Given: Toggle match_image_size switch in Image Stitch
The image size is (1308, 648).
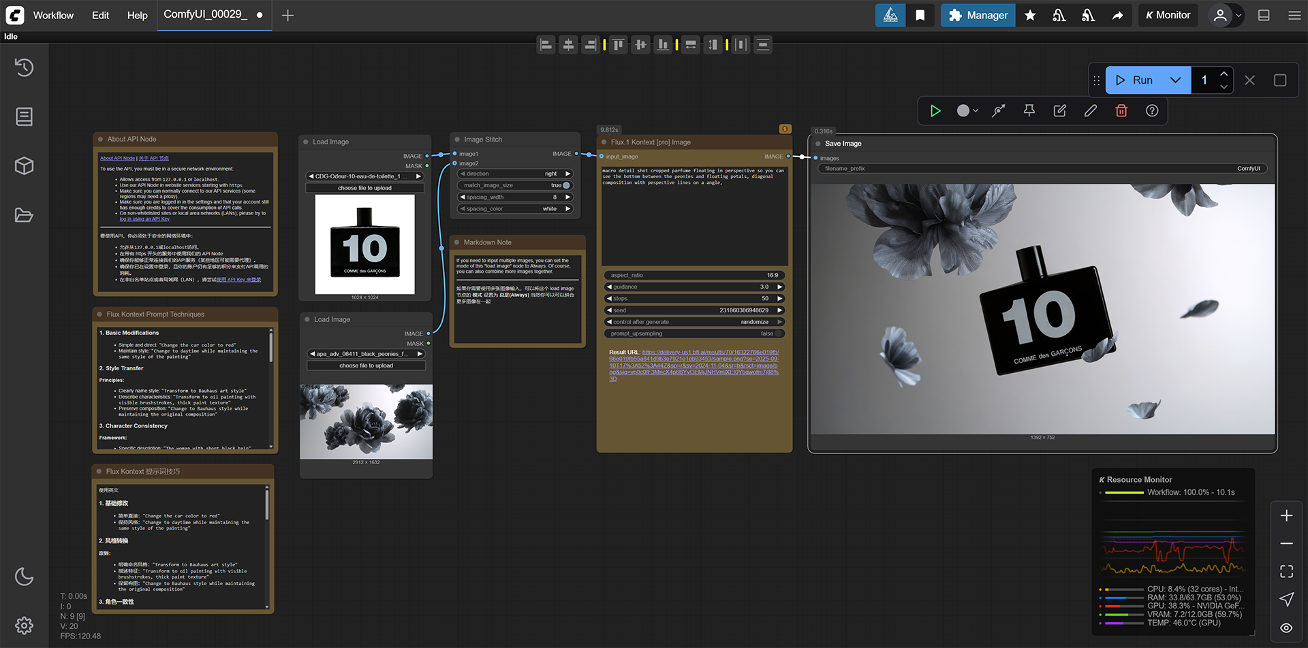Looking at the screenshot, I should point(565,185).
